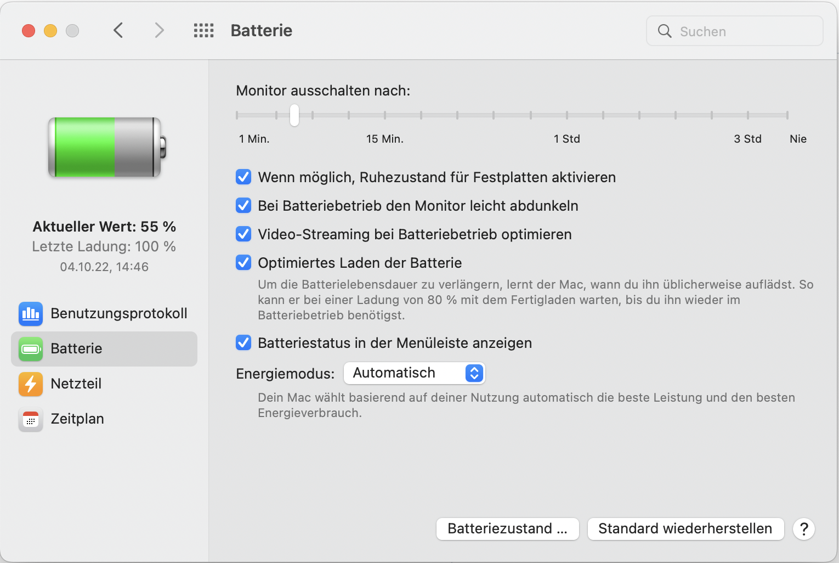This screenshot has width=839, height=563.
Task: Uncheck Batteriestatus in der Menüleiste anzeigen
Action: coord(243,343)
